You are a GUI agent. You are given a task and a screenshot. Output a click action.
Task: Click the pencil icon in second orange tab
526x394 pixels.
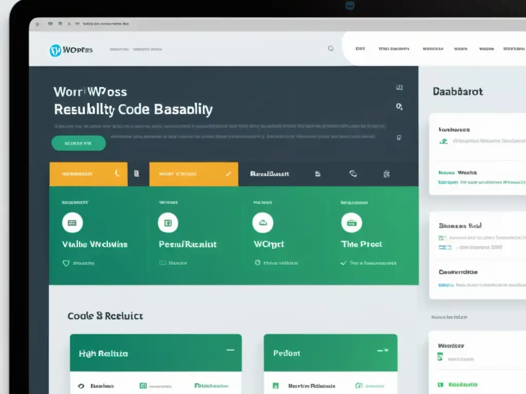click(x=229, y=173)
